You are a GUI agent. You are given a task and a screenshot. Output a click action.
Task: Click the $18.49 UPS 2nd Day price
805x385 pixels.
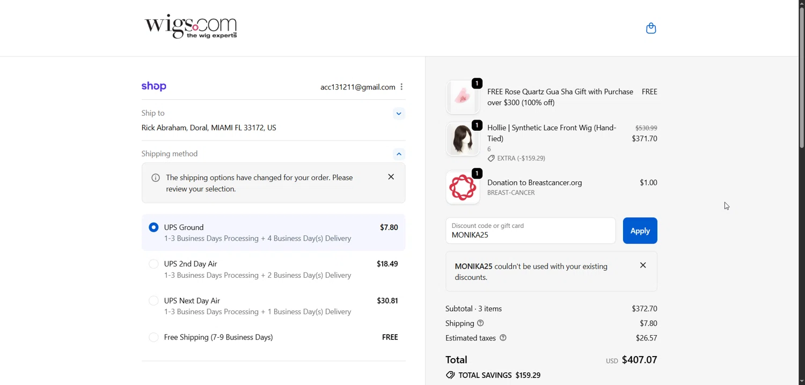click(387, 264)
